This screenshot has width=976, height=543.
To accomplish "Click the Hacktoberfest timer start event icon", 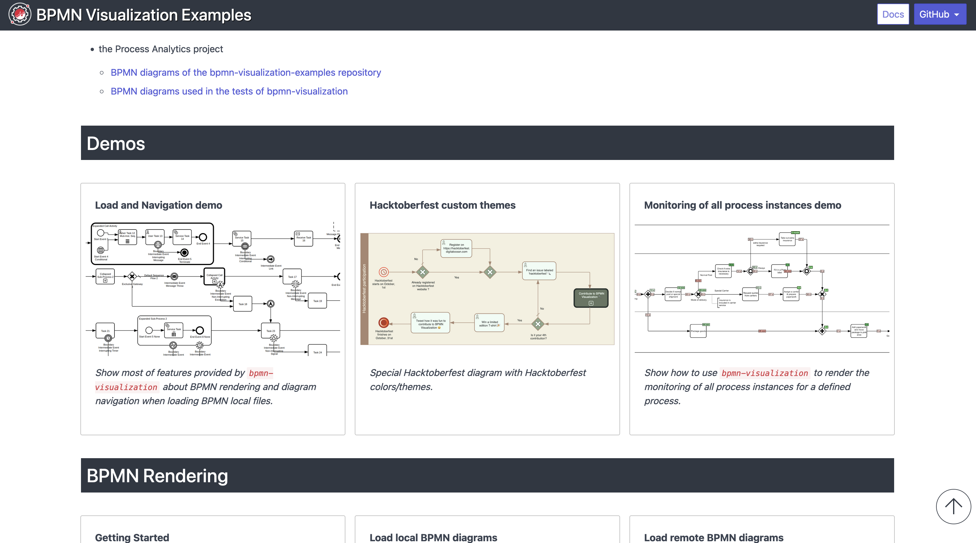I will click(384, 272).
